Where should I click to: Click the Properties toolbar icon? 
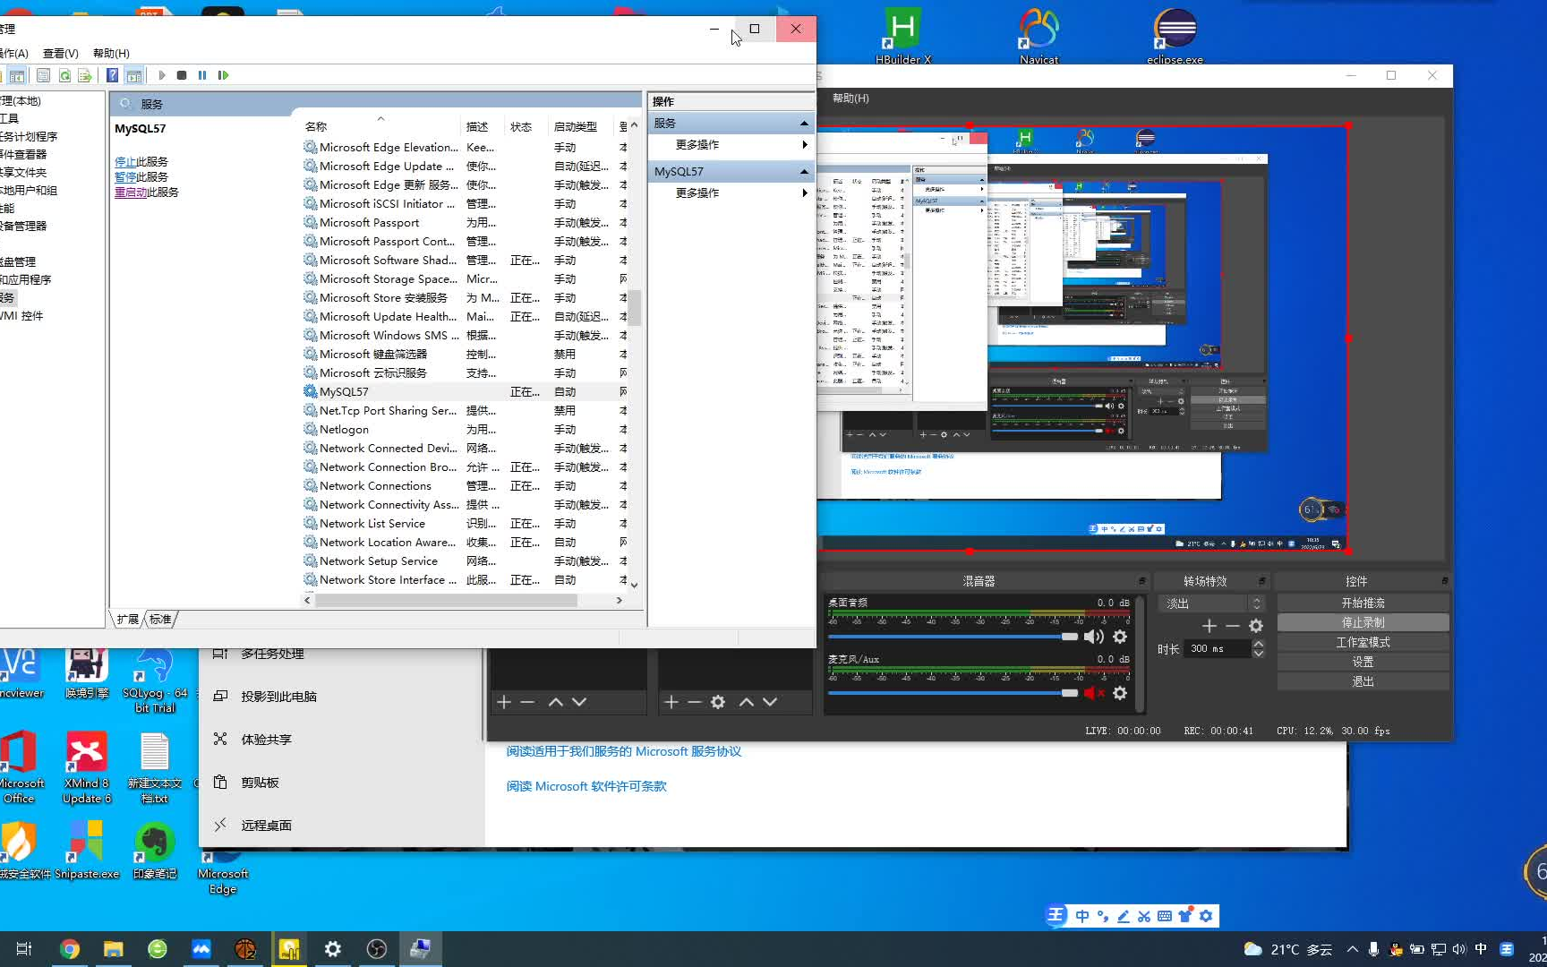[43, 75]
